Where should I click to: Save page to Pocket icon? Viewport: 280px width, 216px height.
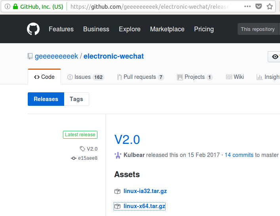point(258,6)
